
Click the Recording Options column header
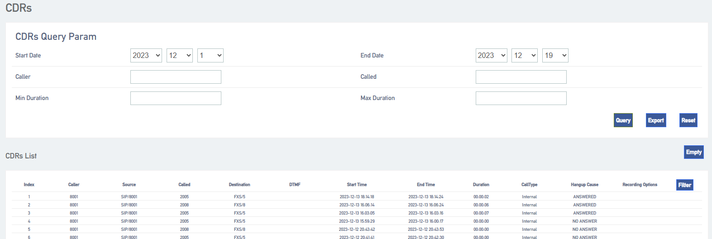pos(640,185)
